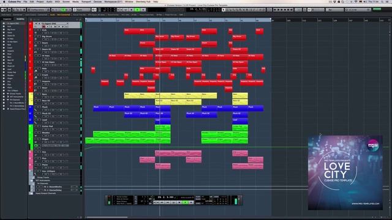Viewport: 392px width, 220px height.
Task: Open the Grid Type Bar dropdown
Action: pos(335,10)
